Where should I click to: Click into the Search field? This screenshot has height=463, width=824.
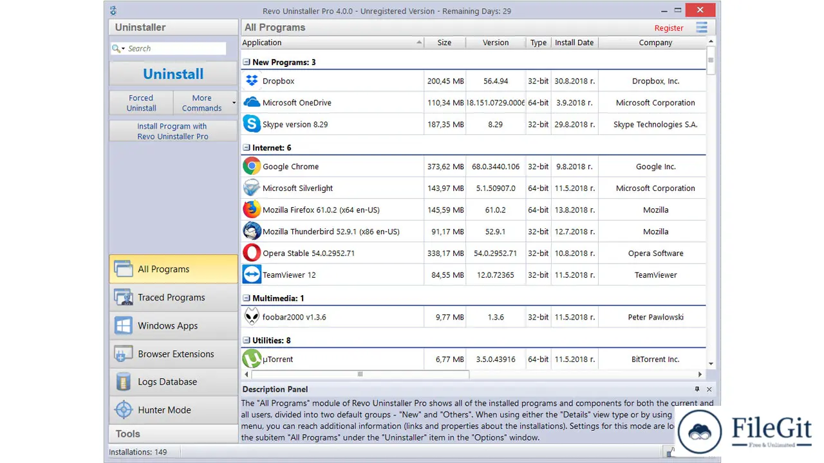(175, 48)
